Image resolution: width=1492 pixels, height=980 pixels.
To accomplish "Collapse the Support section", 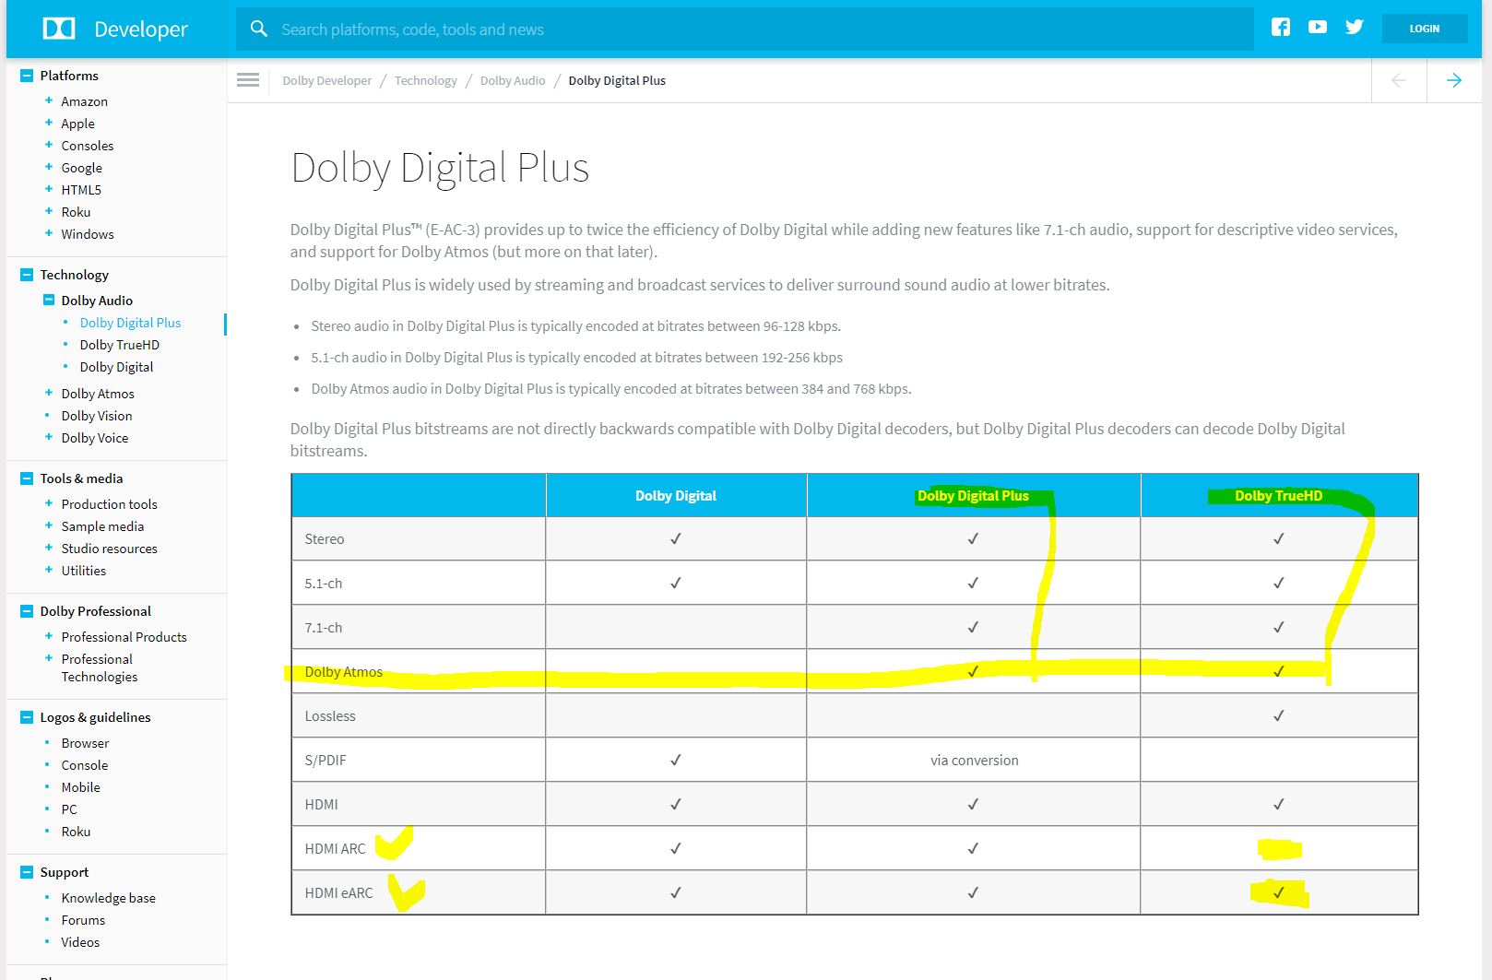I will (x=27, y=872).
